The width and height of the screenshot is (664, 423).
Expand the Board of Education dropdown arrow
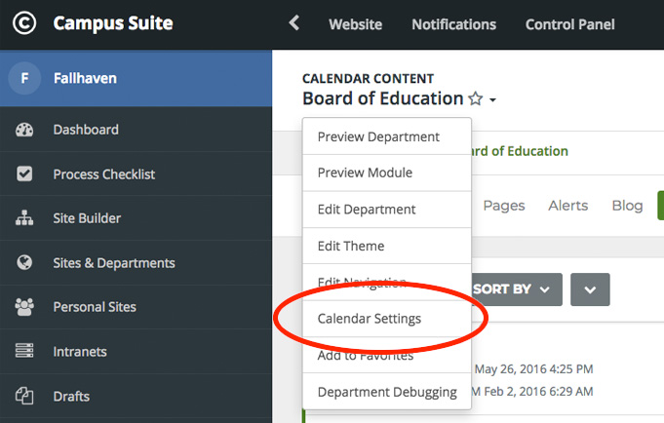pyautogui.click(x=492, y=100)
